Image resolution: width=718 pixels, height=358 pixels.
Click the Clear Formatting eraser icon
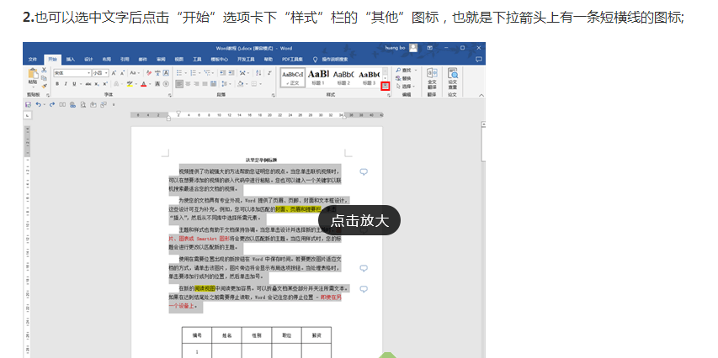pos(149,73)
